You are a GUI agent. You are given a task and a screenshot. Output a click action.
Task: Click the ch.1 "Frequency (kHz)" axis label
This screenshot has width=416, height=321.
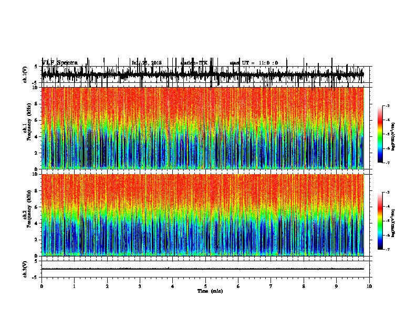pos(29,122)
